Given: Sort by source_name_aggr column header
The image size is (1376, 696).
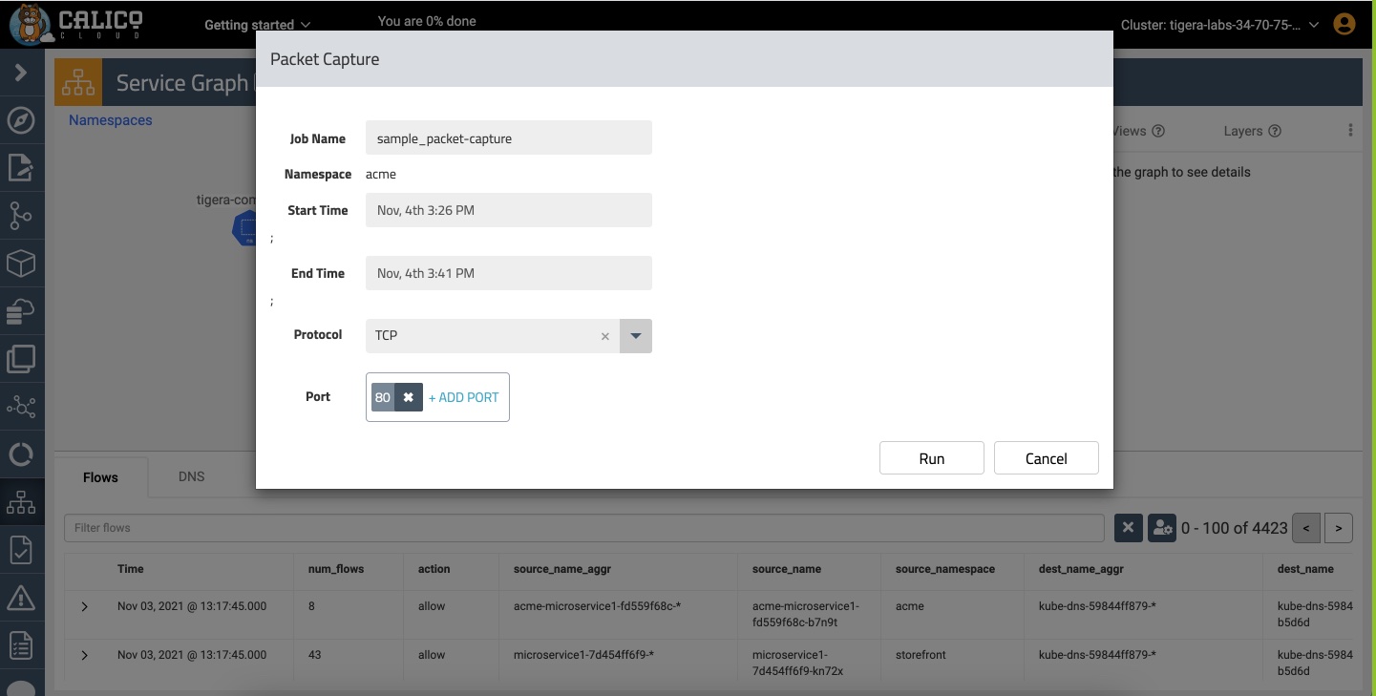Looking at the screenshot, I should point(562,569).
